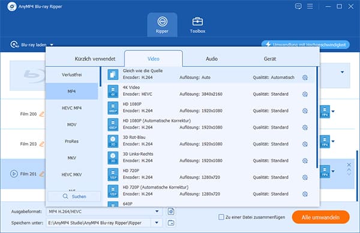Select the 3D Rot-Blau profile icon
This screenshot has height=233, width=360.
point(113,141)
